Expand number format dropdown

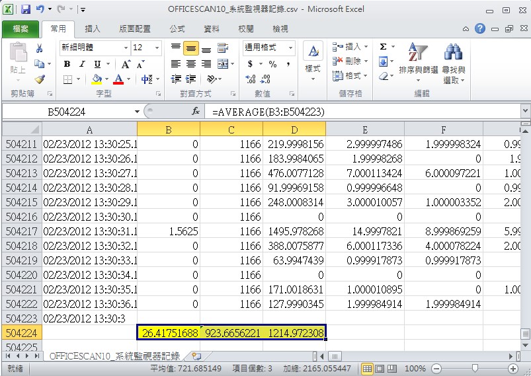coord(290,48)
